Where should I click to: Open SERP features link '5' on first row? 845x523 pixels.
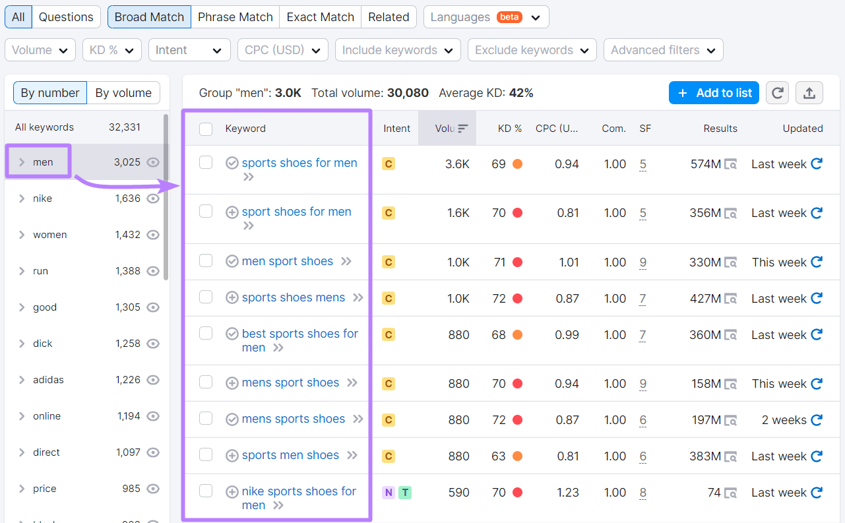[643, 164]
